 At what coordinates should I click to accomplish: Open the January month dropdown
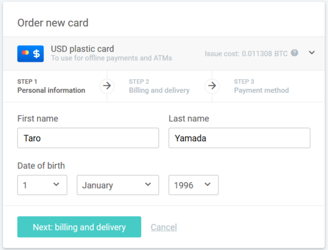pos(118,185)
